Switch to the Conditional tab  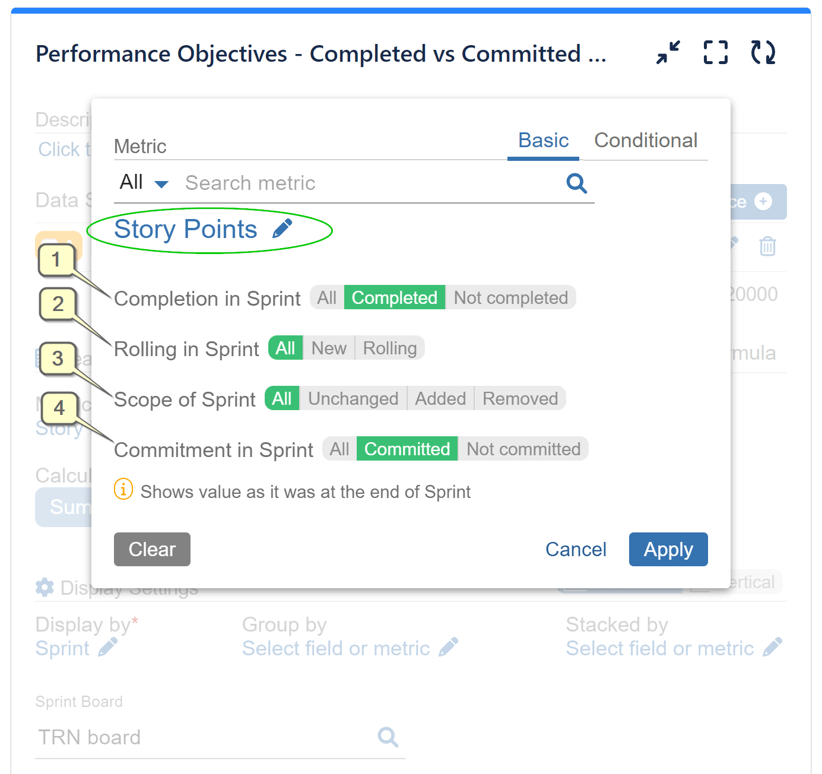[x=646, y=141]
